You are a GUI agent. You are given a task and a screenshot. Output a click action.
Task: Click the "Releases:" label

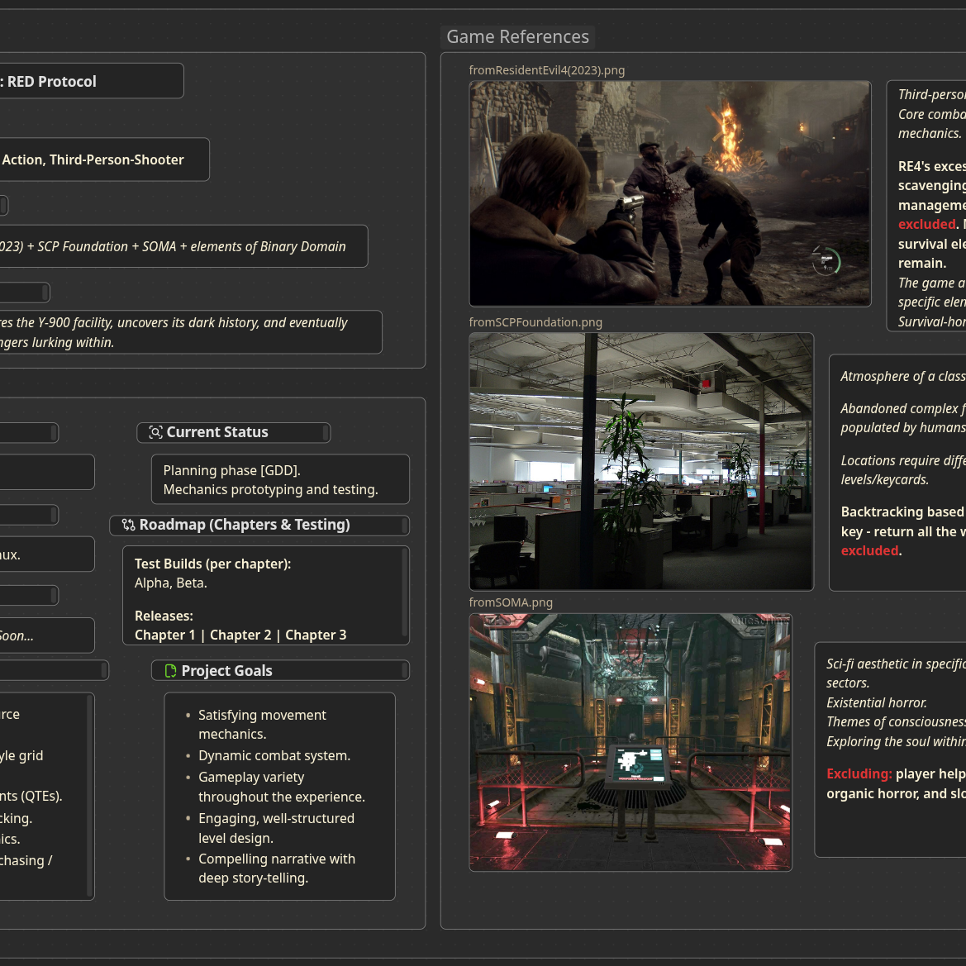164,616
